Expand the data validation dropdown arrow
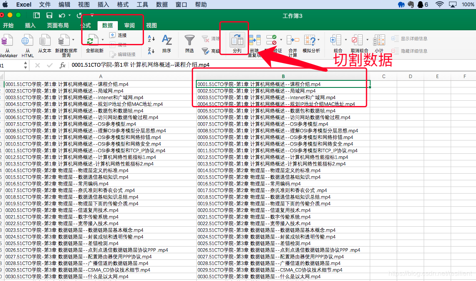476x281 pixels. tap(281, 40)
